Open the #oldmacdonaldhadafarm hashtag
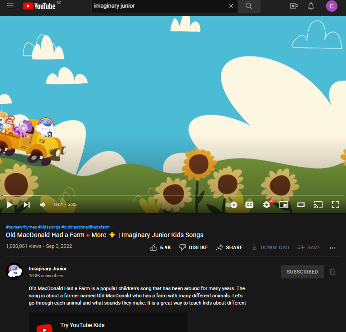The image size is (346, 332). click(85, 227)
